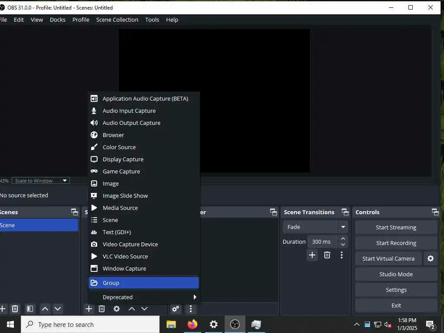Open virtual camera settings gear
Screen dimensions: 444x333
[431, 258]
